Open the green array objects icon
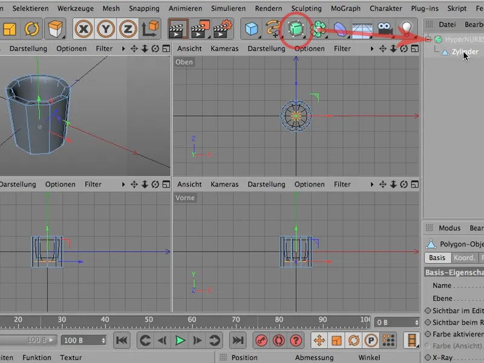This screenshot has height=363, width=484. (x=318, y=29)
